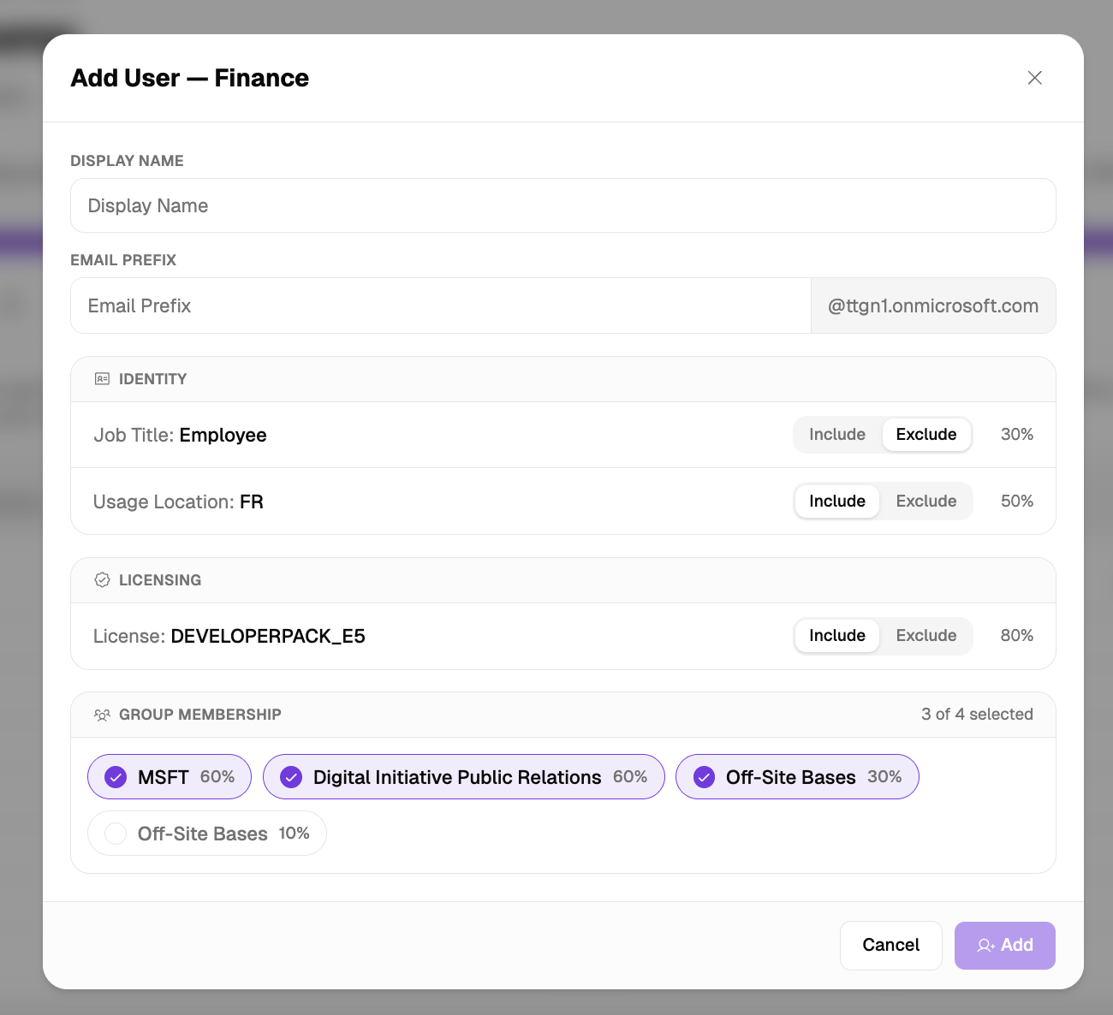Deselect the MSFT group chip

coord(170,777)
